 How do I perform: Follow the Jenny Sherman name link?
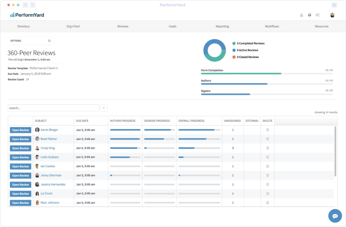[51, 176]
